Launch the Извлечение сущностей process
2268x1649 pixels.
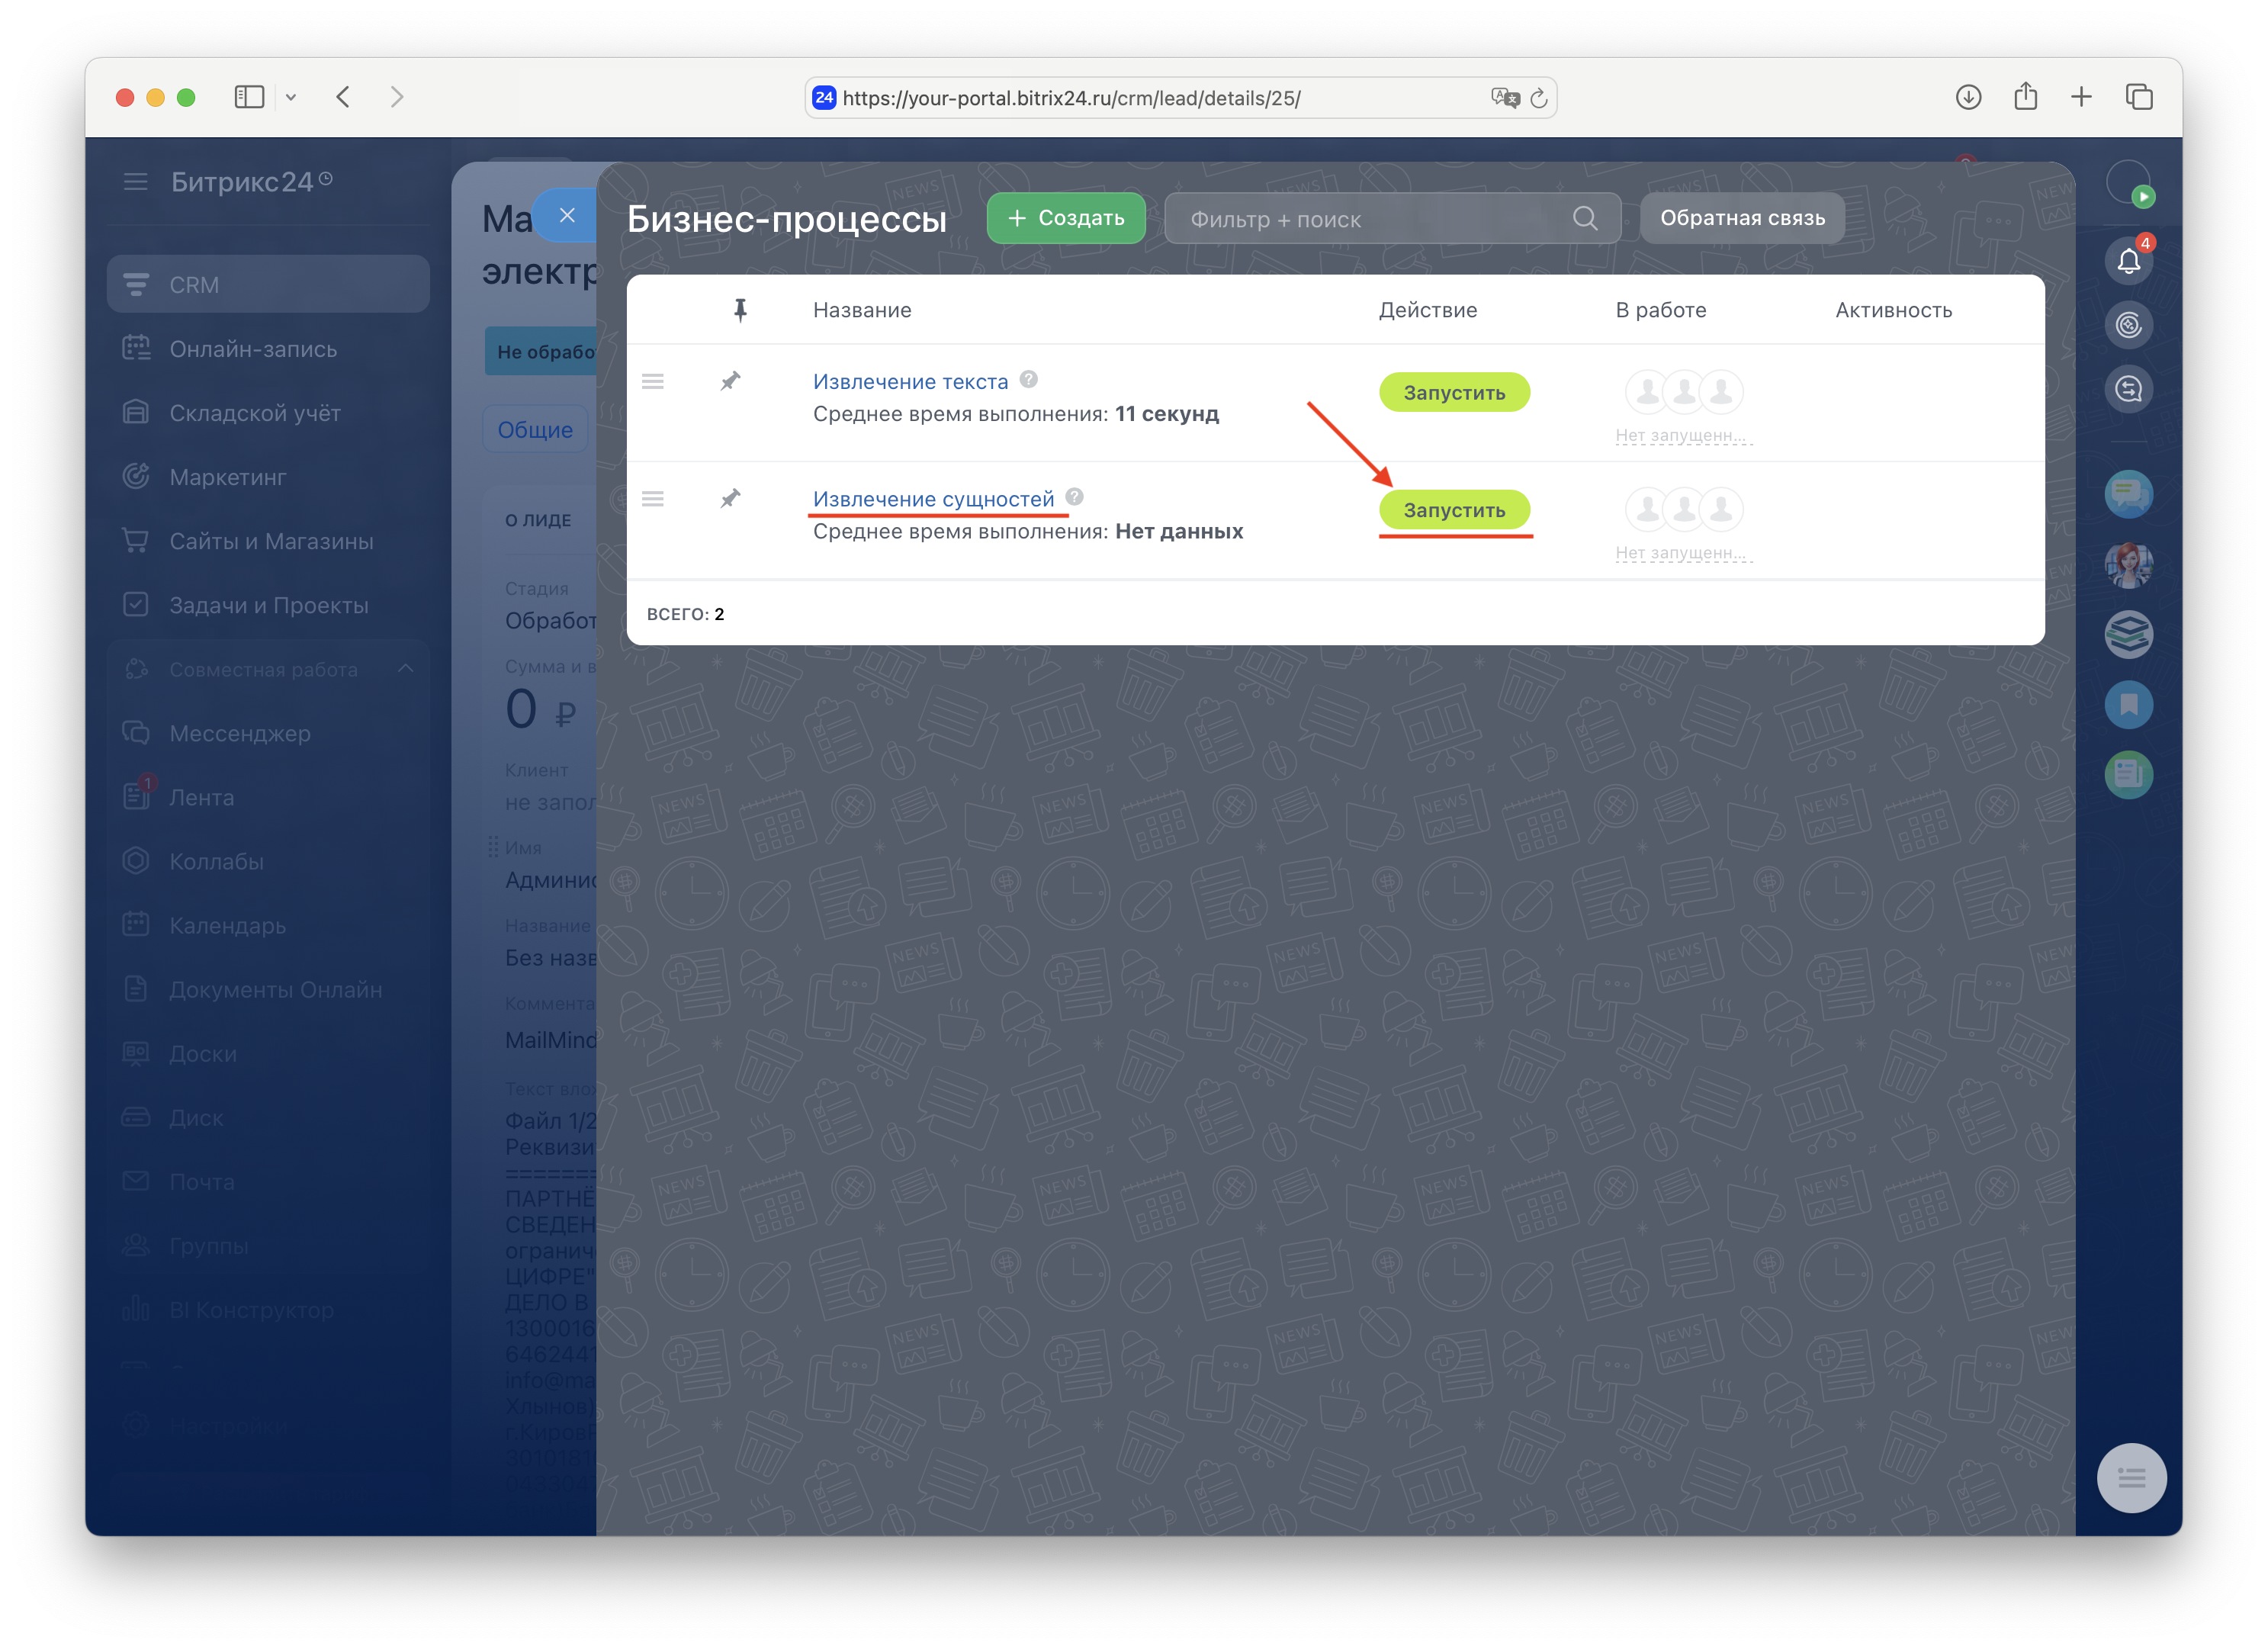pyautogui.click(x=1453, y=510)
